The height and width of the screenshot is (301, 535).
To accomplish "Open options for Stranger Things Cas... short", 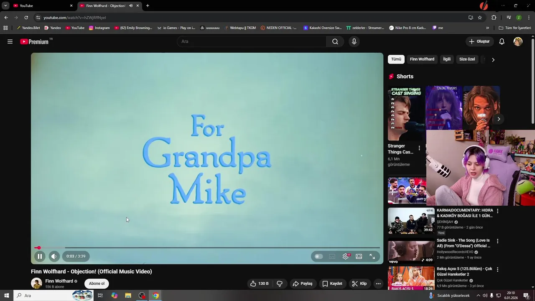I will [x=419, y=148].
